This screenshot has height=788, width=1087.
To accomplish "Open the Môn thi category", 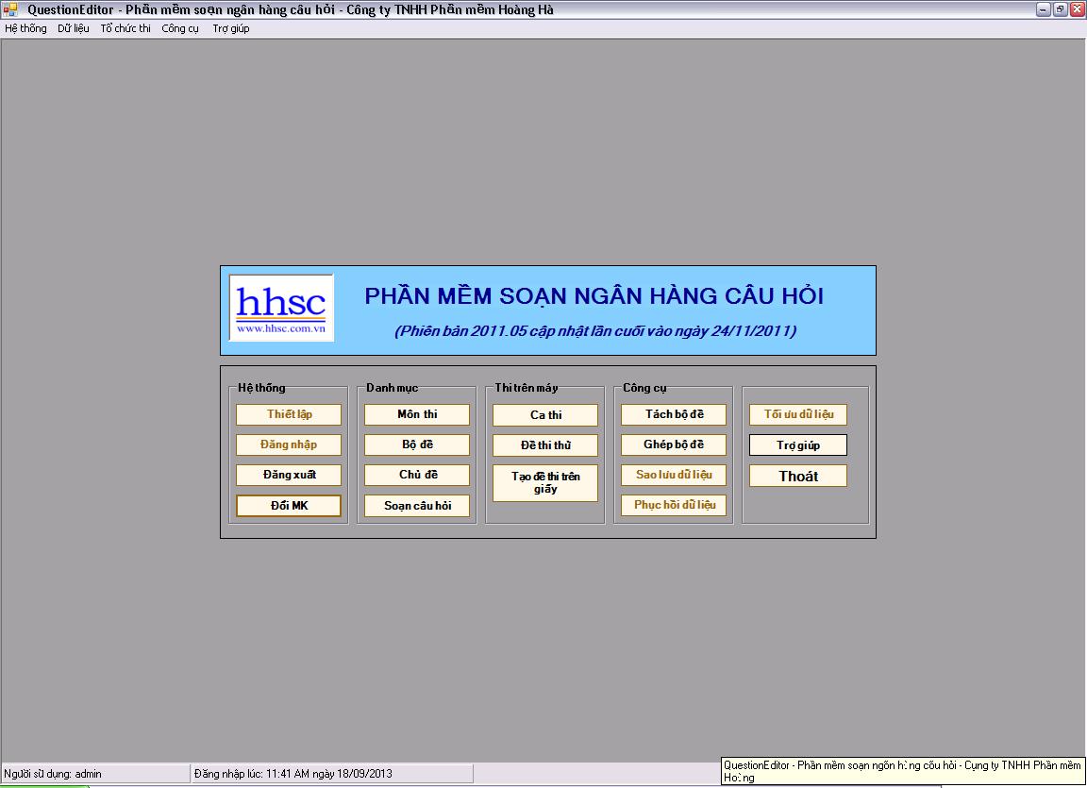I will [417, 414].
